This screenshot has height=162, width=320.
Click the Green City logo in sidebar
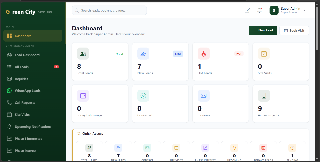pos(21,12)
